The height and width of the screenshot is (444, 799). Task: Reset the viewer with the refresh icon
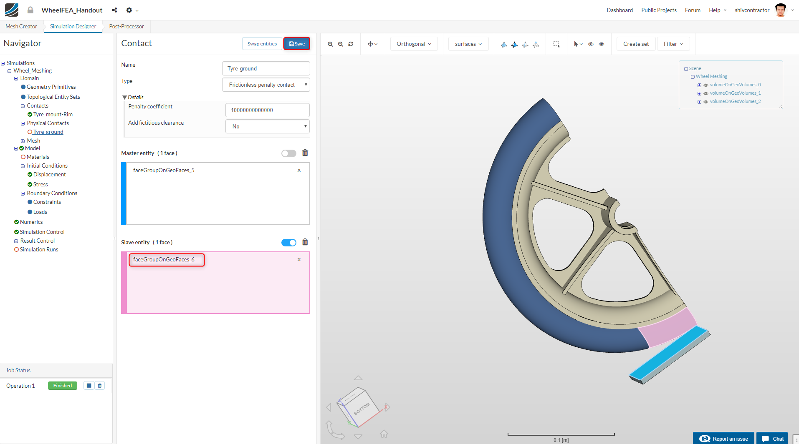click(x=351, y=44)
